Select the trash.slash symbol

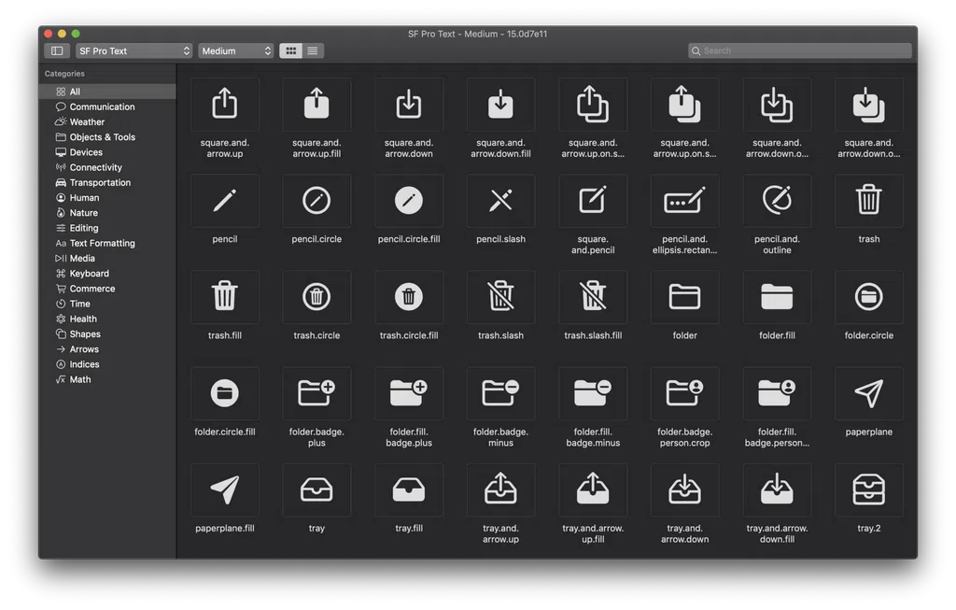pyautogui.click(x=500, y=297)
